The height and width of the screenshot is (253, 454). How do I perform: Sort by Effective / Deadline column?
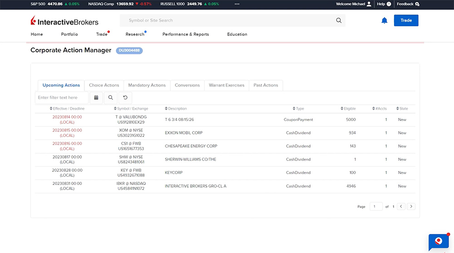(x=67, y=109)
